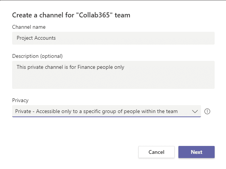Click the Privacy info icon
226x169 pixels.
click(207, 111)
